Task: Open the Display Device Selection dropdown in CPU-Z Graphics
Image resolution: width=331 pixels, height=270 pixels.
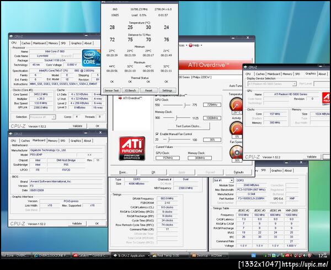Action: click(x=294, y=84)
